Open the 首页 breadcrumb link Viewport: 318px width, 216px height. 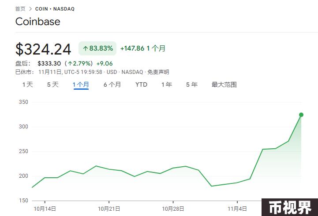point(20,9)
